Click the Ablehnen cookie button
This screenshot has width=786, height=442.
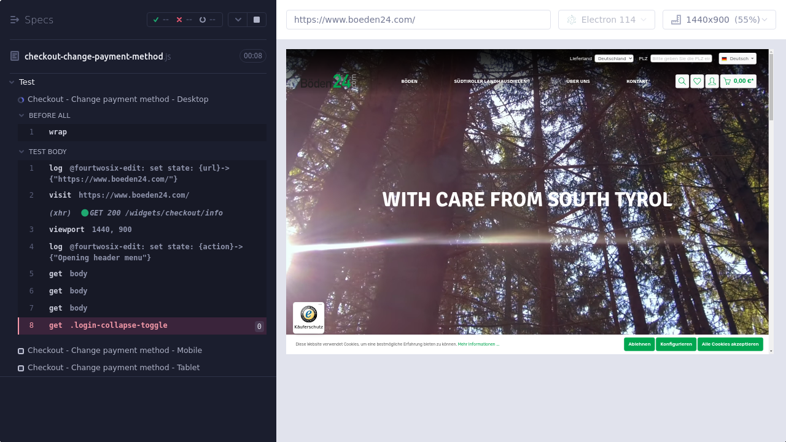(639, 344)
